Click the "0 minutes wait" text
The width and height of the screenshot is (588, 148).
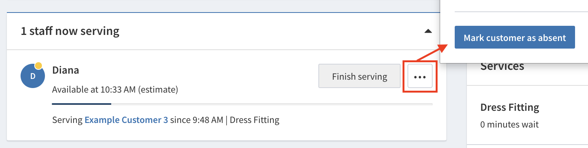coord(510,124)
